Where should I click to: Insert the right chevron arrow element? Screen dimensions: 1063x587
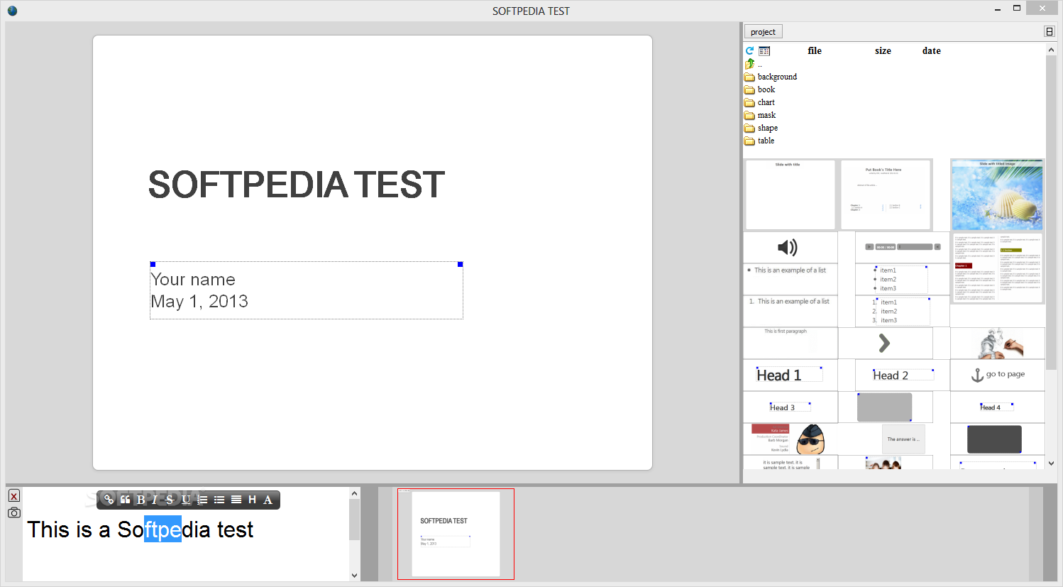tap(884, 344)
